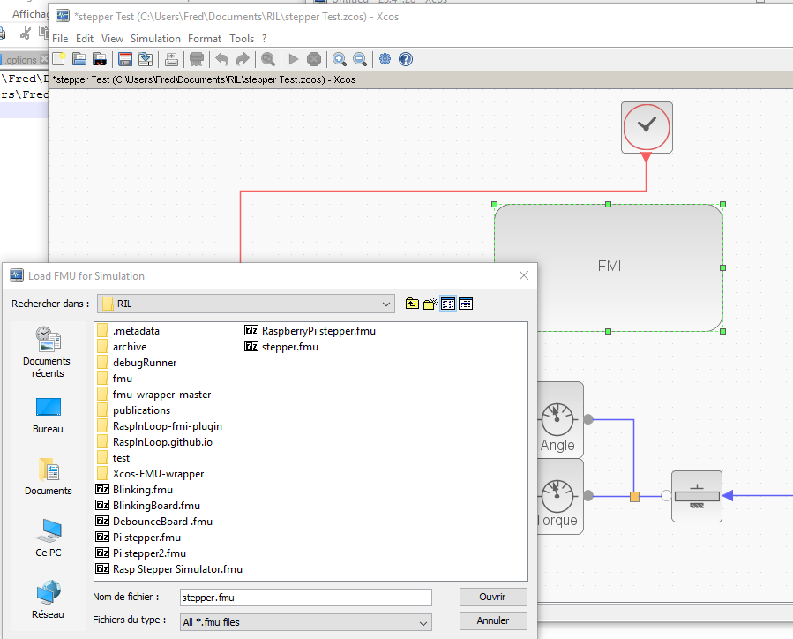Select the .metadata folder
Viewport: 793px width, 639px height.
(x=128, y=331)
